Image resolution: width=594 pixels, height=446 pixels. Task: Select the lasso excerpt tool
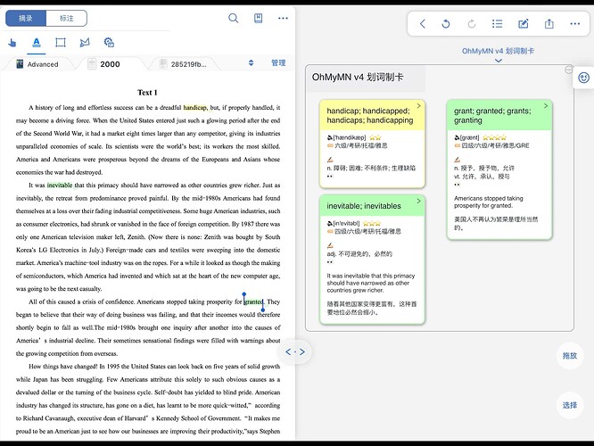point(85,43)
